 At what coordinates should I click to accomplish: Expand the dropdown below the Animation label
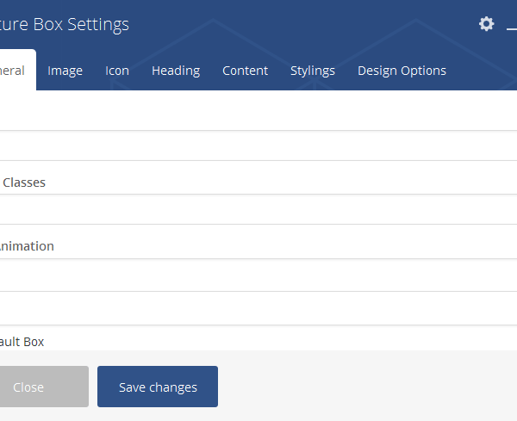point(258,275)
